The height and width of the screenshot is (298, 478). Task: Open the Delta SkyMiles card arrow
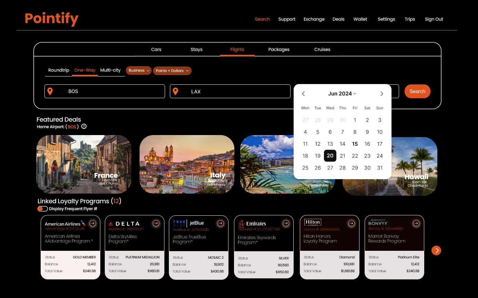click(x=156, y=223)
